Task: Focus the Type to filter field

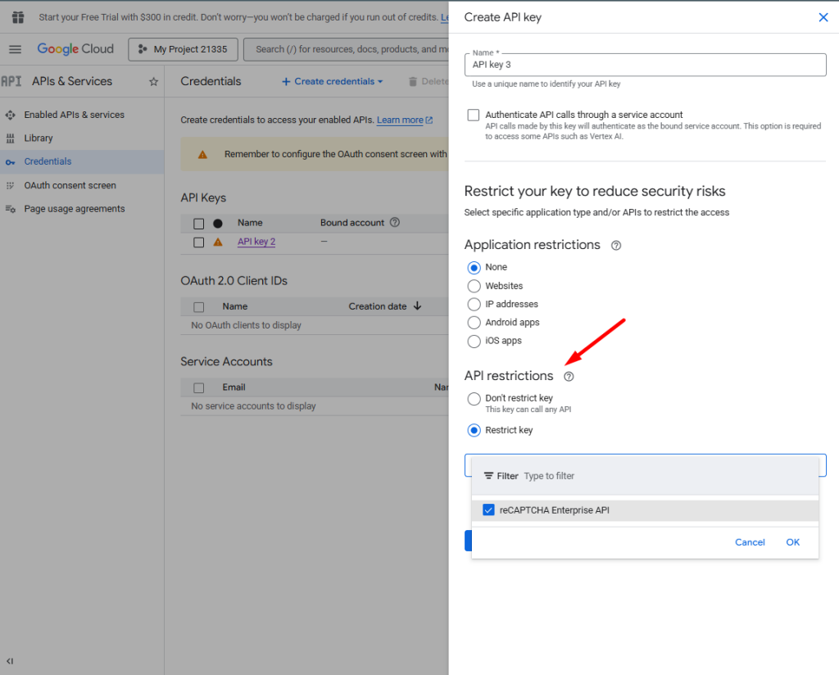Action: (x=549, y=476)
